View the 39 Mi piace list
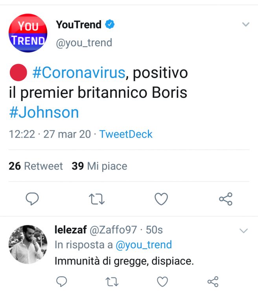 tap(100, 166)
